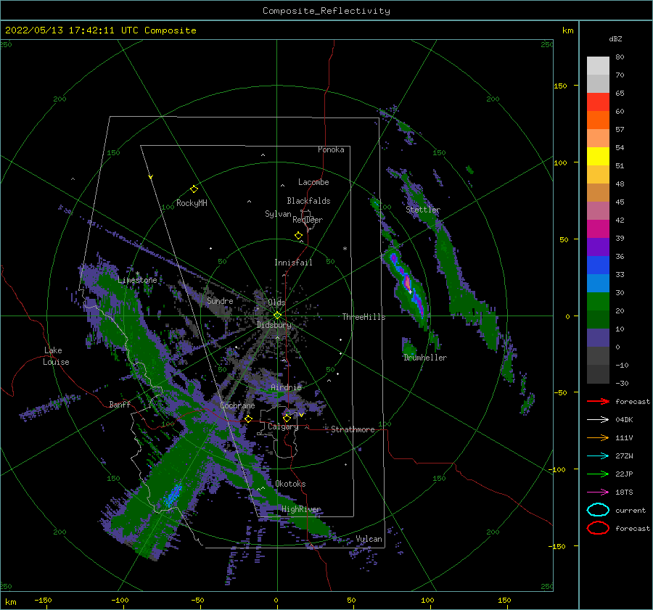Click the Limestone label
The image size is (653, 610).
(137, 280)
